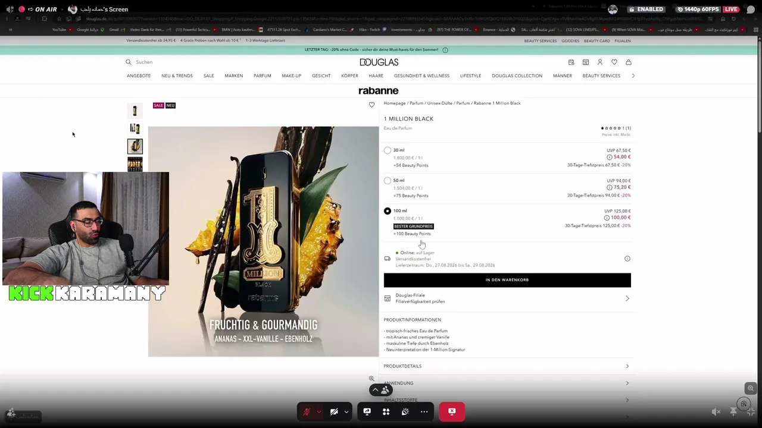
Task: Select the first product thumbnail
Action: (x=135, y=111)
